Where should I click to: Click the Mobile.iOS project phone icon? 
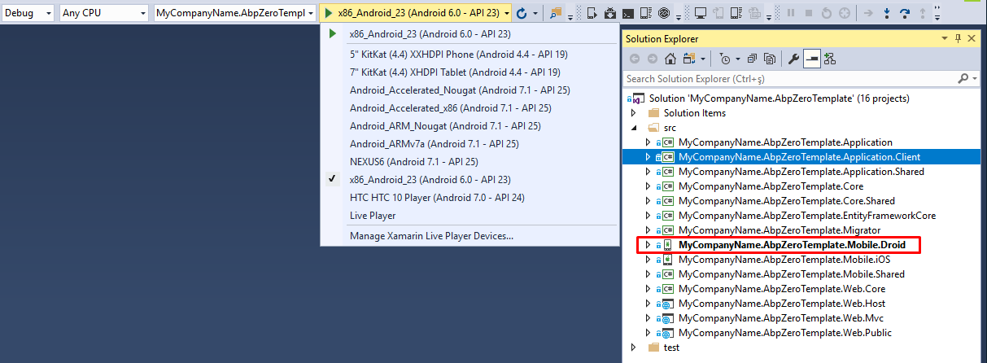pyautogui.click(x=667, y=260)
